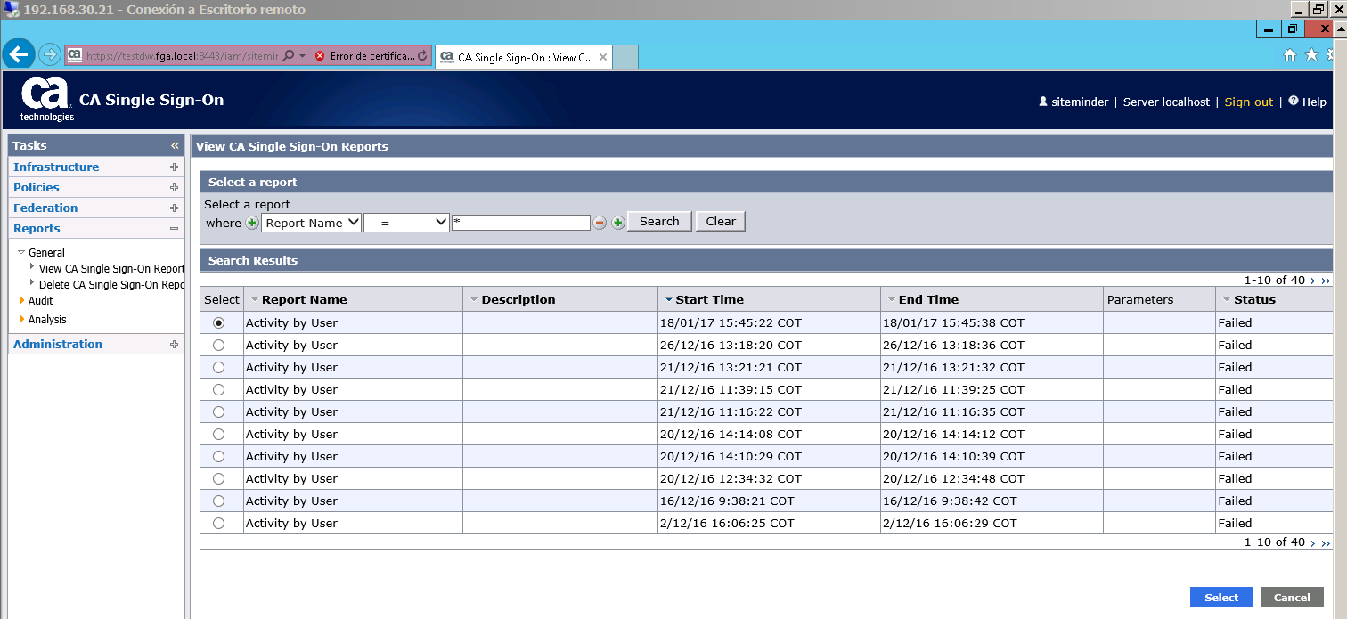
Task: Click the filter value text field
Action: coord(521,223)
